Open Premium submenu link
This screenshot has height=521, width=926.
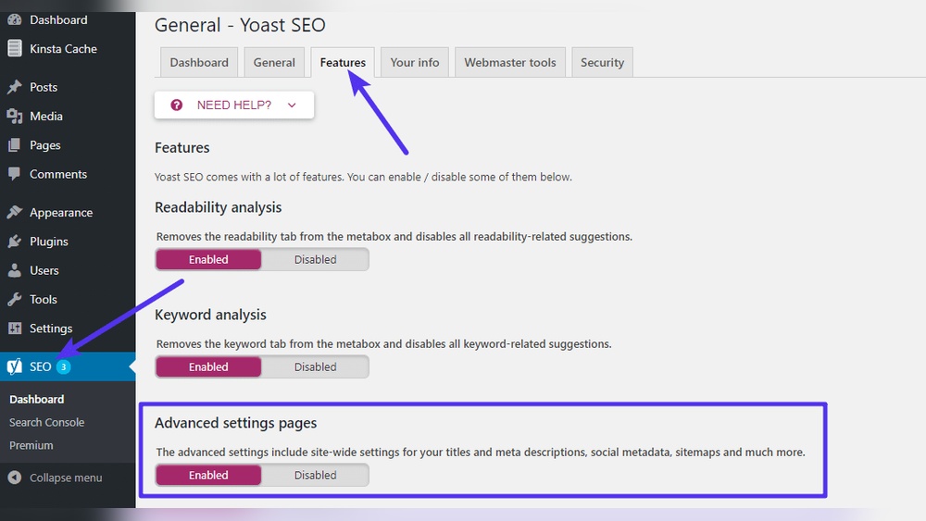[31, 445]
